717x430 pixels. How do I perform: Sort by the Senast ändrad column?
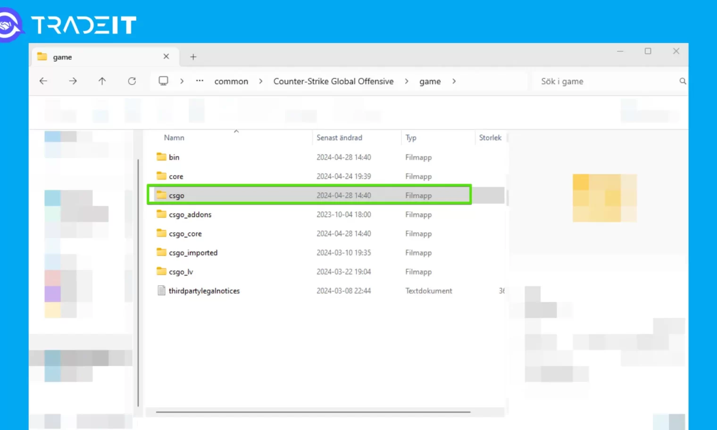[339, 138]
